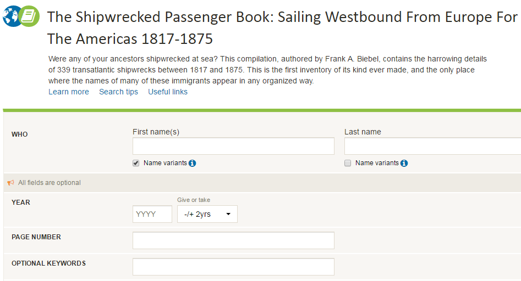Image resolution: width=521 pixels, height=281 pixels.
Task: Uncheck Name variants under First name(s)
Action: click(x=136, y=163)
